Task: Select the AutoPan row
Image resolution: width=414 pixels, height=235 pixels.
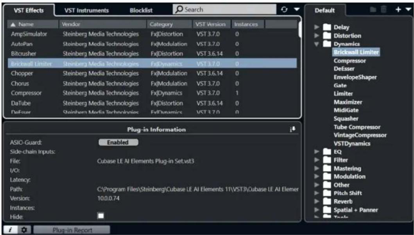Action: [152, 44]
